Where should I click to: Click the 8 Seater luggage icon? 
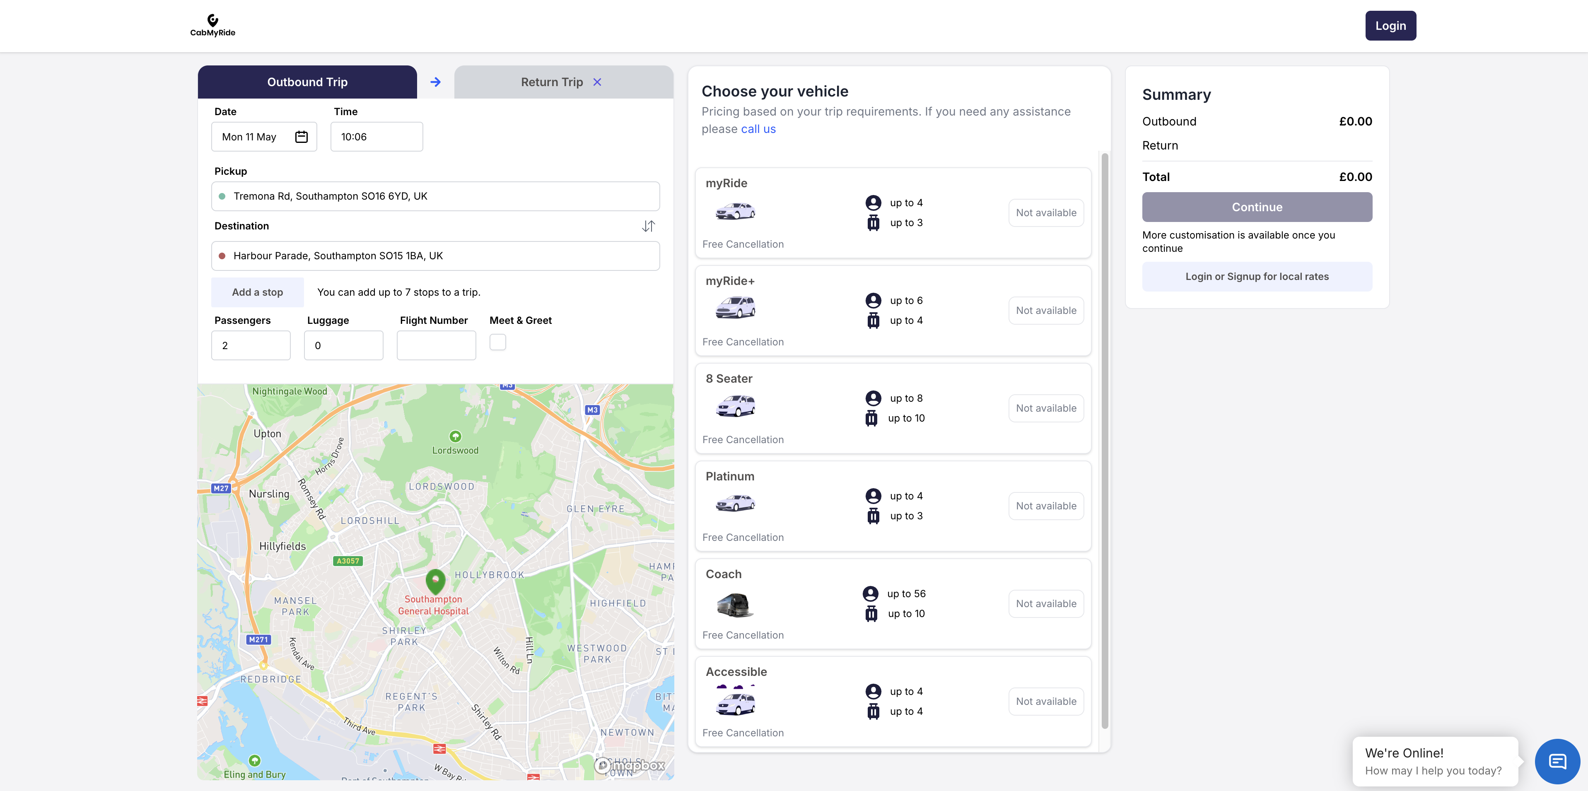pyautogui.click(x=871, y=418)
